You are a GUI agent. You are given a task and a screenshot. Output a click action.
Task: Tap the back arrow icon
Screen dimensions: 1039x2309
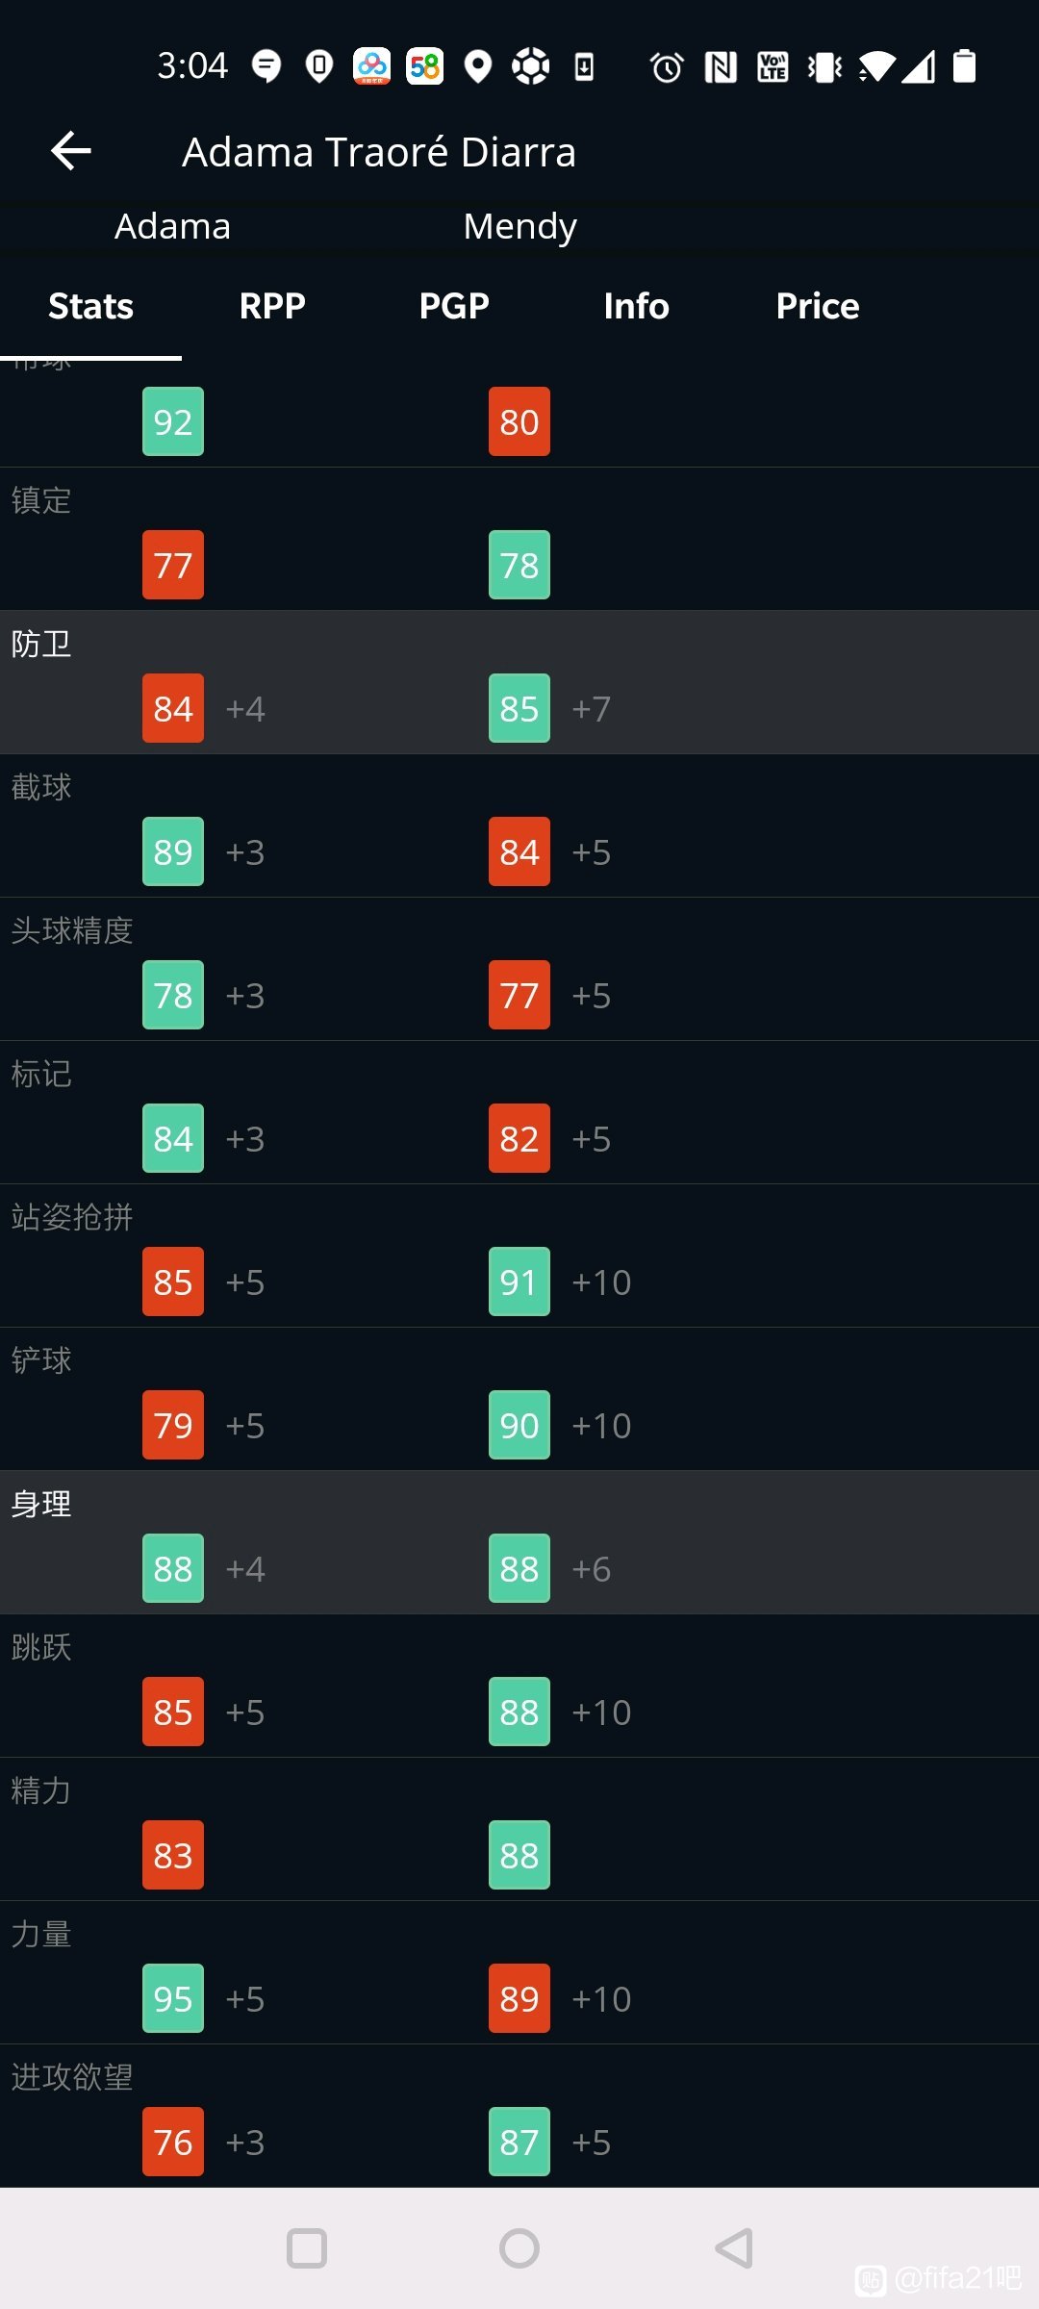pyautogui.click(x=71, y=151)
